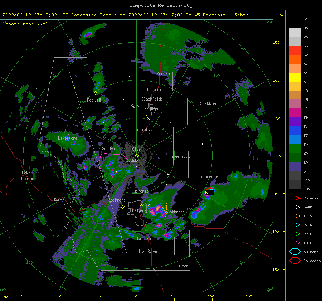
Task: Click the Okotoks city label
Action: pos(143,239)
